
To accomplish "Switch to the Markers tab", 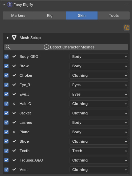I will pos(18,15).
